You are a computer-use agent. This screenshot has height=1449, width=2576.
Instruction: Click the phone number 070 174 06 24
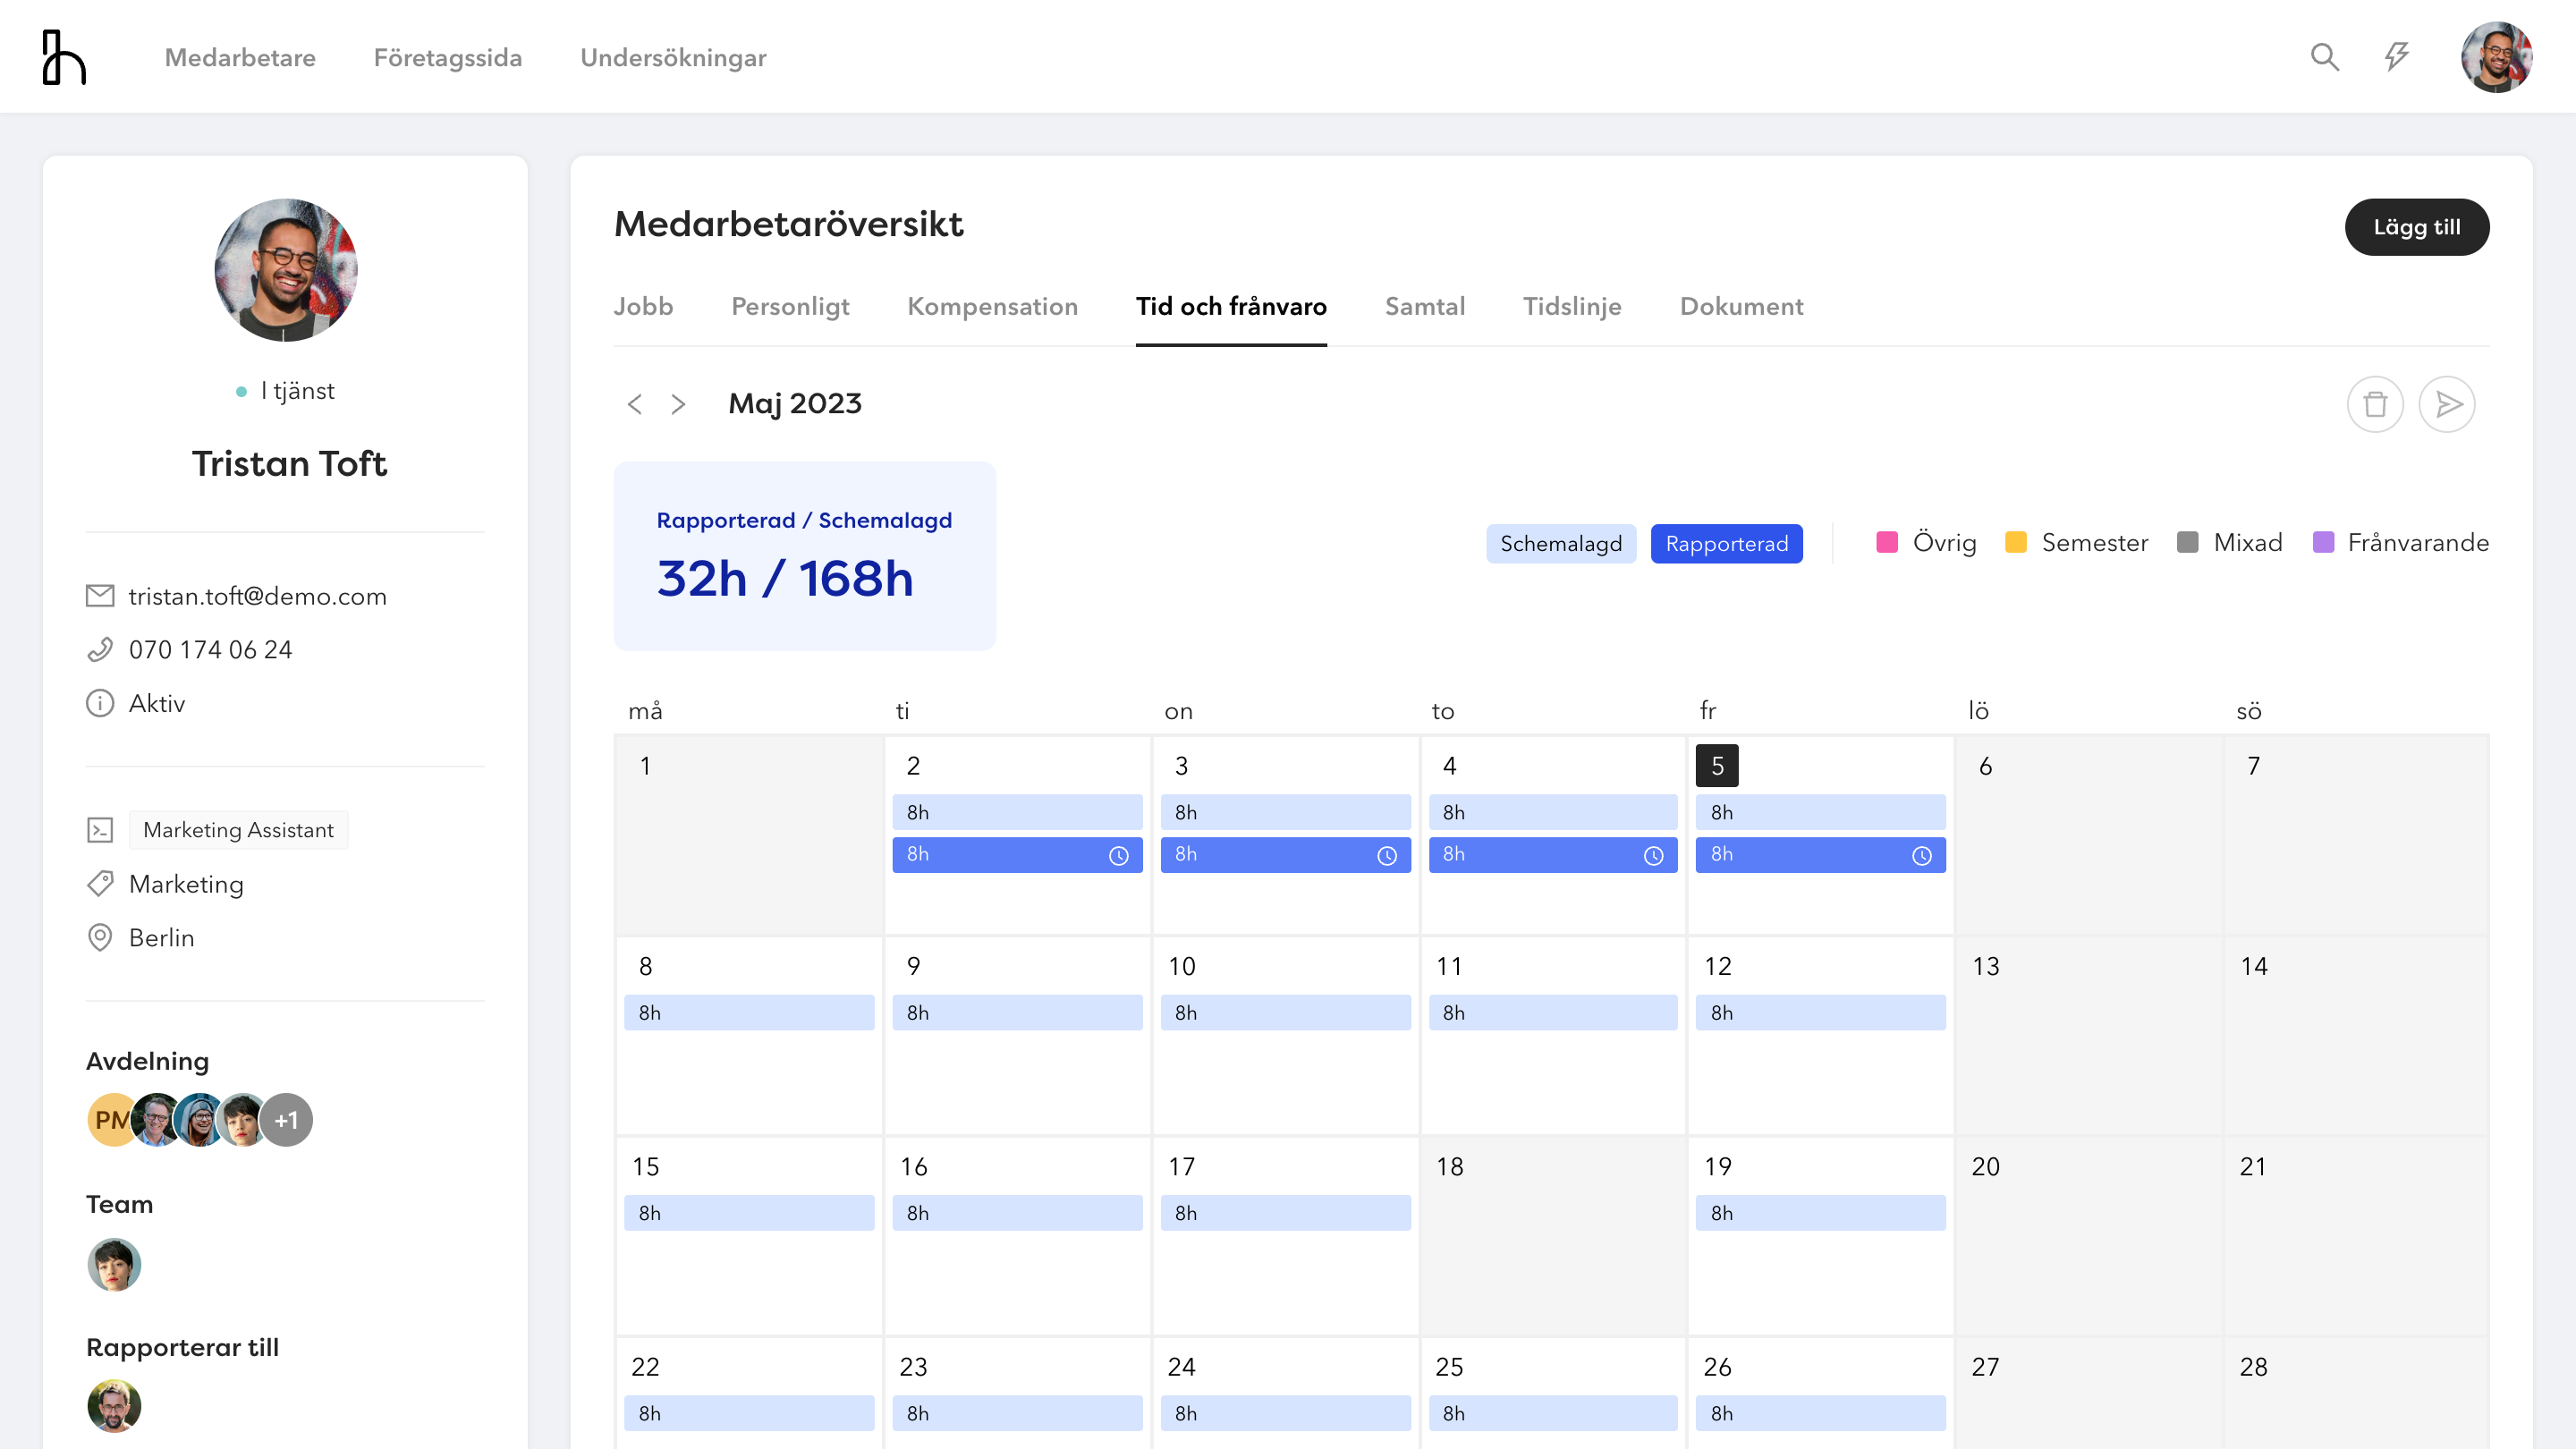click(x=211, y=650)
